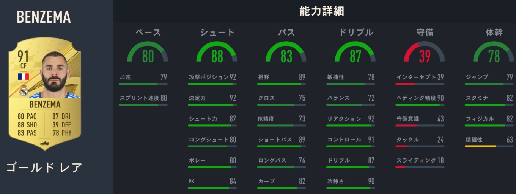Click the 能力詳細 header tab
Viewport: 516px width, 194px height.
coord(321,11)
